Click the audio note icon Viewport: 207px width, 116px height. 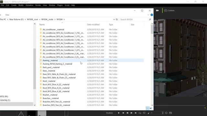pyautogui.click(x=148, y=113)
